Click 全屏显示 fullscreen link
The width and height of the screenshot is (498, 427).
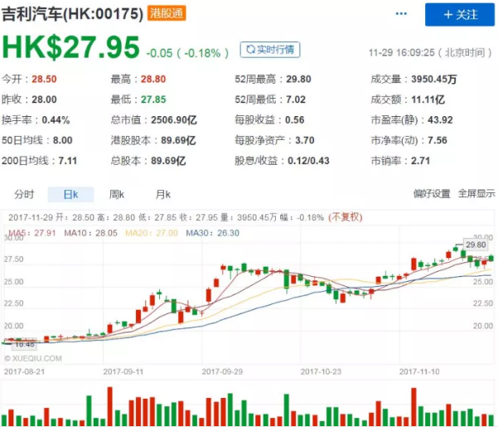[x=476, y=193]
